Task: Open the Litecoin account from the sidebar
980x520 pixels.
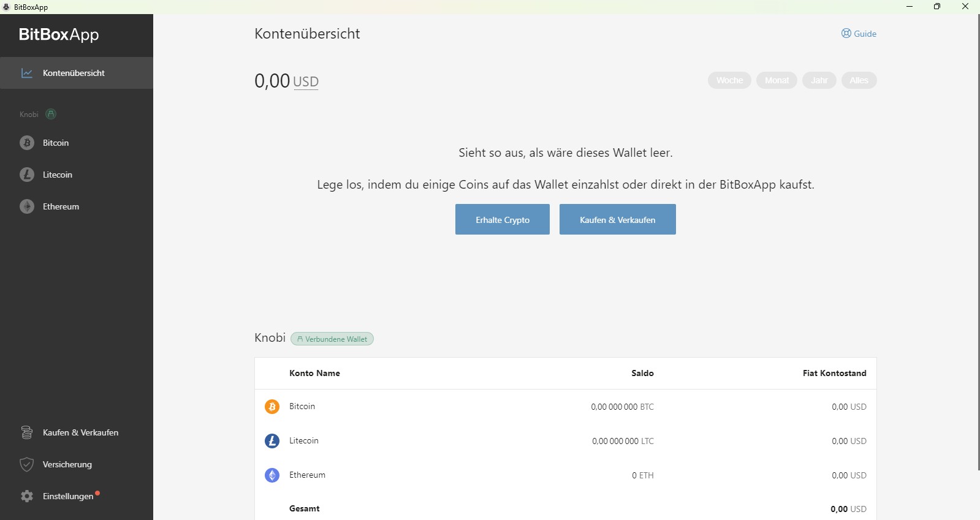Action: coord(77,175)
